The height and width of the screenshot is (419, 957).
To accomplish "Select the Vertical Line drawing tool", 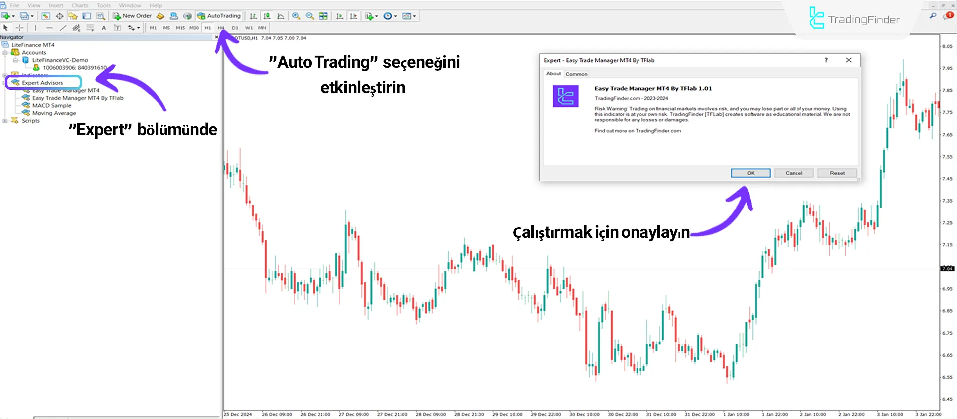I will [35, 28].
